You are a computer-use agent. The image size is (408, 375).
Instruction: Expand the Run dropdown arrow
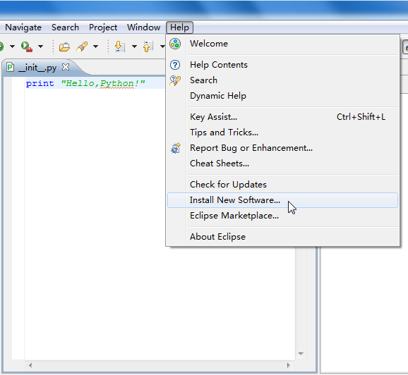click(12, 47)
